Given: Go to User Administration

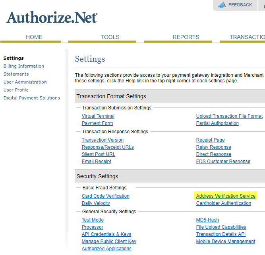Looking at the screenshot, I should 25,82.
